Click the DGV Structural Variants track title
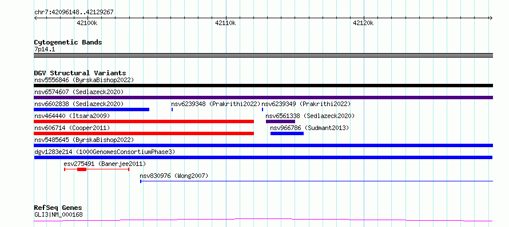This screenshot has width=509, height=227. tap(80, 73)
